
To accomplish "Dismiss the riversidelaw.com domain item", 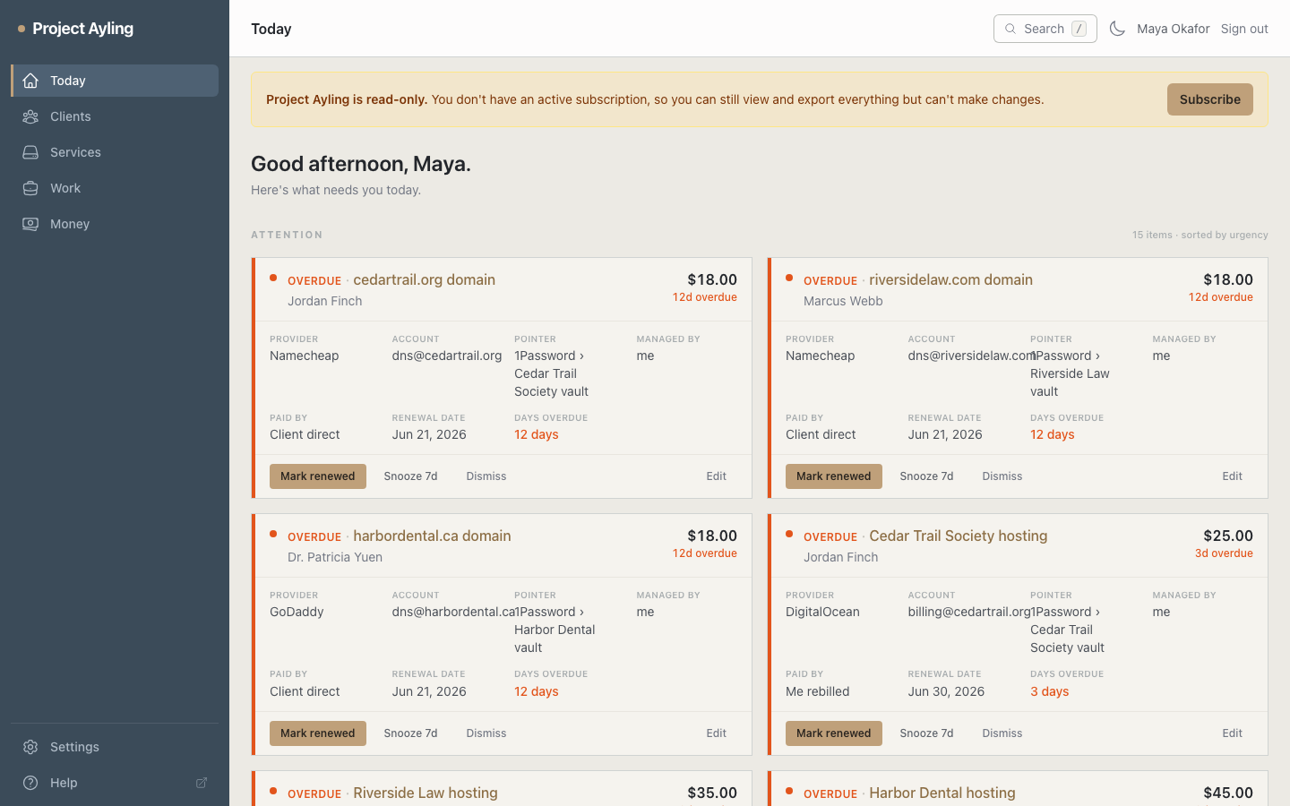I will 1002,476.
